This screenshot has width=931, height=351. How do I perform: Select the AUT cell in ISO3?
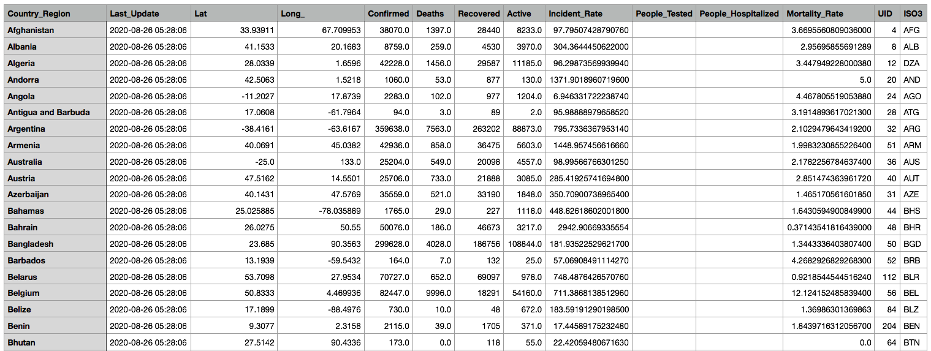911,178
